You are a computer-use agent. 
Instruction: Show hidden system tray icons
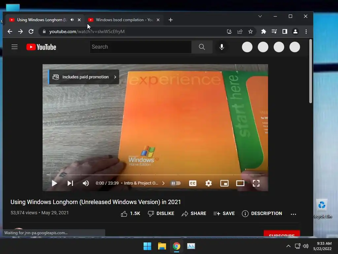click(x=288, y=246)
